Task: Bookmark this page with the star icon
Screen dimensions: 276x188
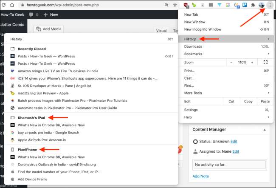Action: tap(175, 5)
